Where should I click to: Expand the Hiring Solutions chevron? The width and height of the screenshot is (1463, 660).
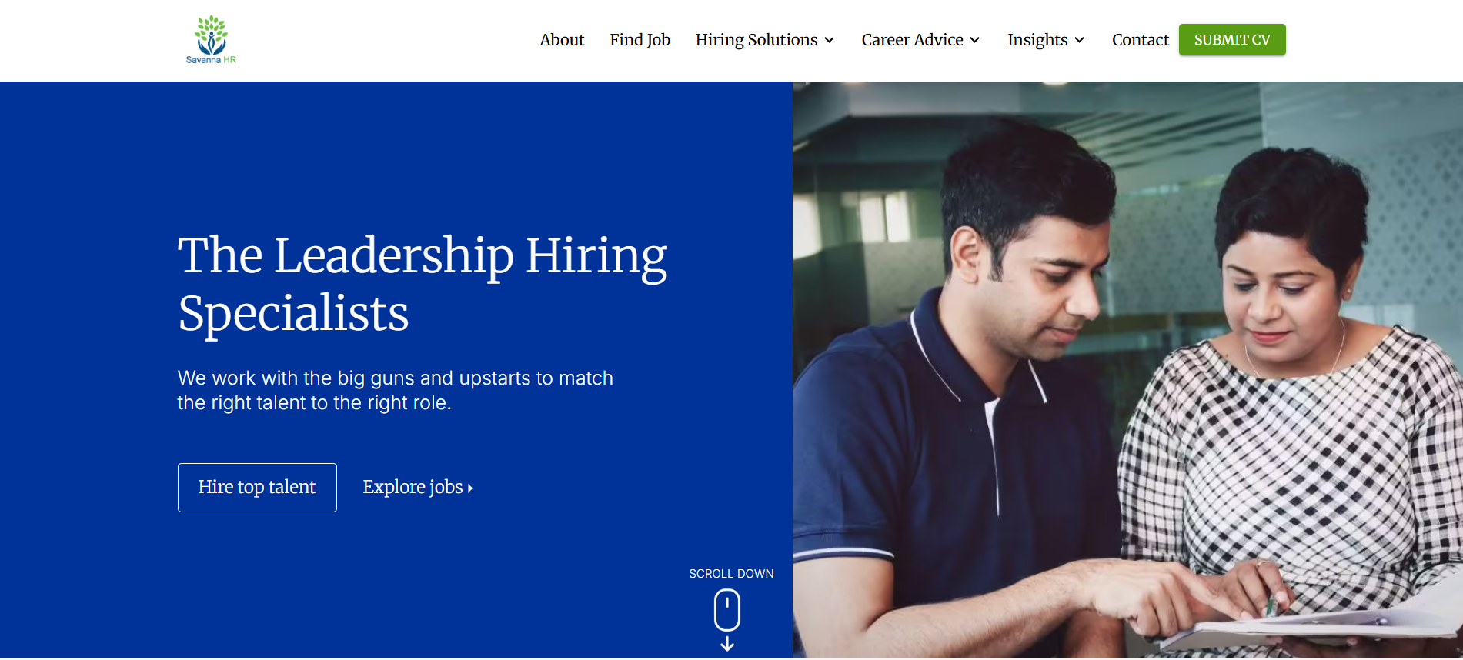(x=830, y=40)
